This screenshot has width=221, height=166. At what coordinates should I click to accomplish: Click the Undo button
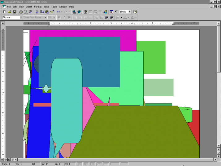click(x=58, y=12)
